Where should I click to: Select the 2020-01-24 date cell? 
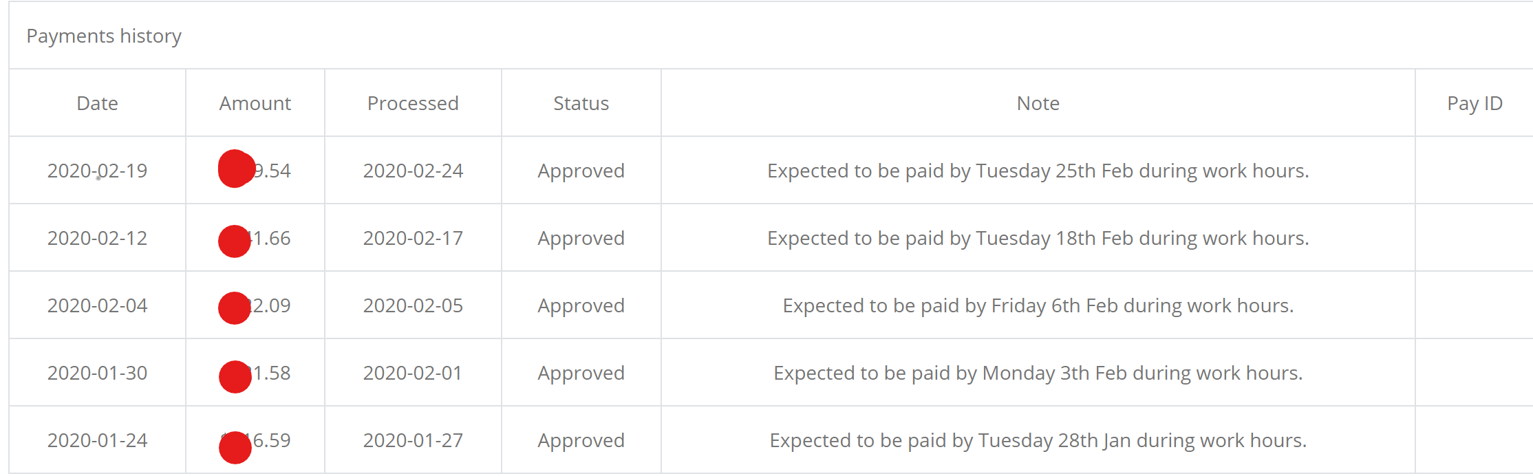97,440
